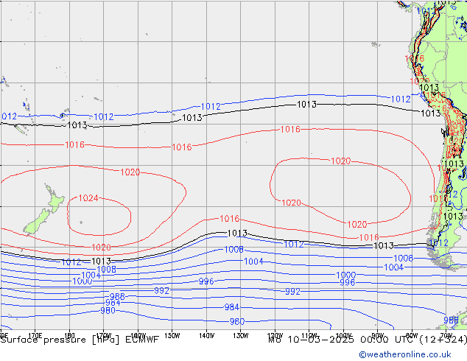Select the "Surface pressure [hPa] ECMWF" caption

[80, 340]
